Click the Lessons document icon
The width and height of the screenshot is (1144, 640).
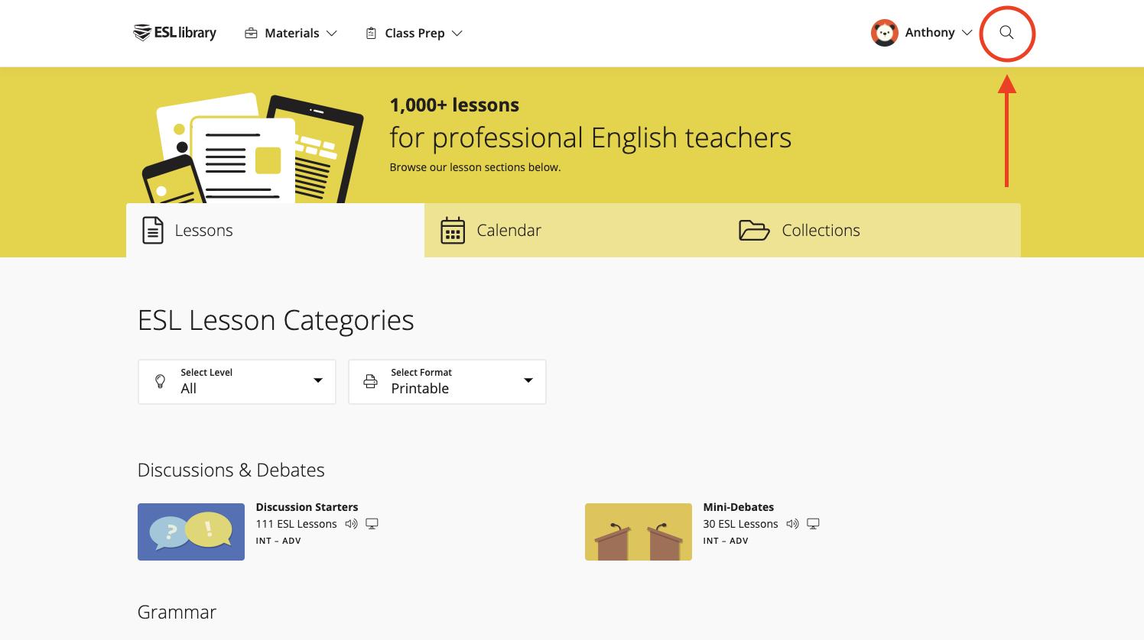[x=153, y=230]
